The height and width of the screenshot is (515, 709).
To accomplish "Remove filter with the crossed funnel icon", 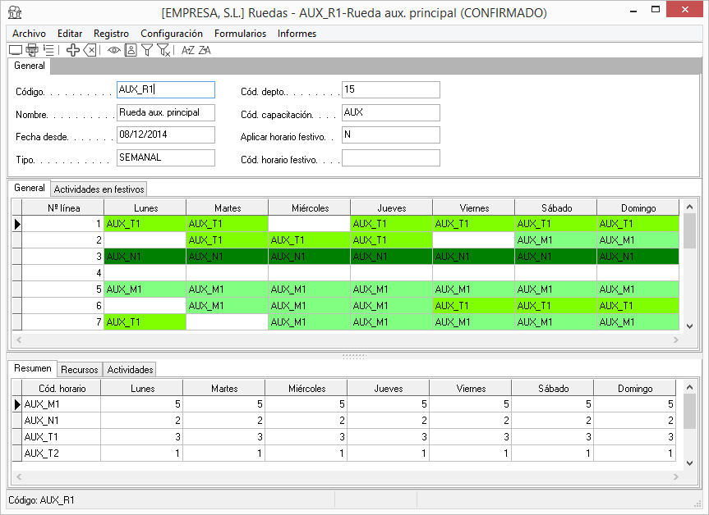I will (x=163, y=50).
